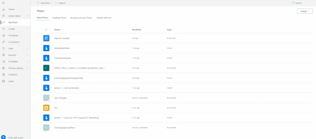Click the SharePoint icon of file created flow

pyautogui.click(x=46, y=68)
